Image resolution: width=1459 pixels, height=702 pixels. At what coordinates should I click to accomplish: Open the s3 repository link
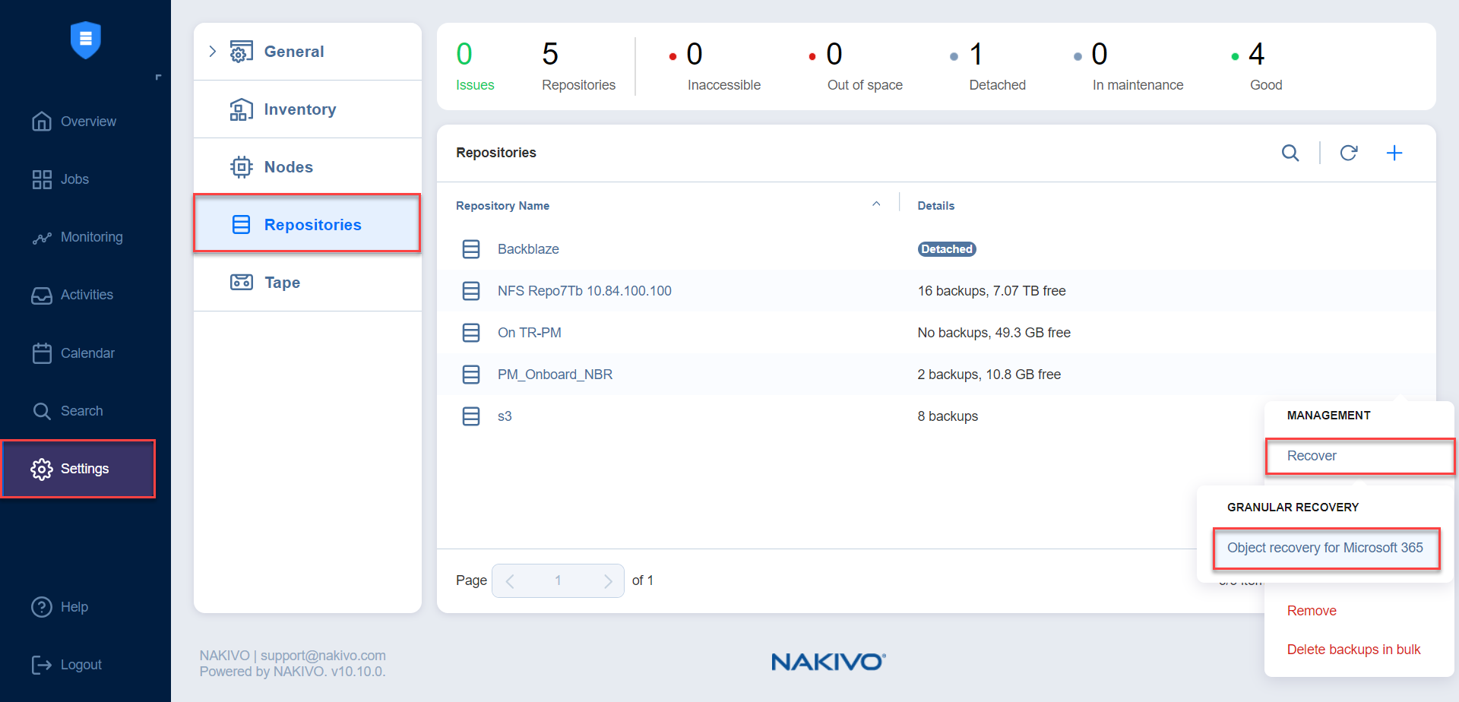(x=505, y=416)
